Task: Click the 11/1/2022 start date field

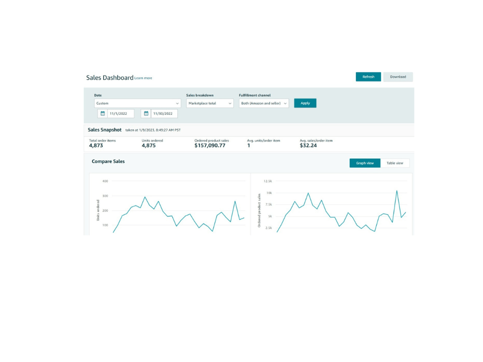Action: pos(121,113)
